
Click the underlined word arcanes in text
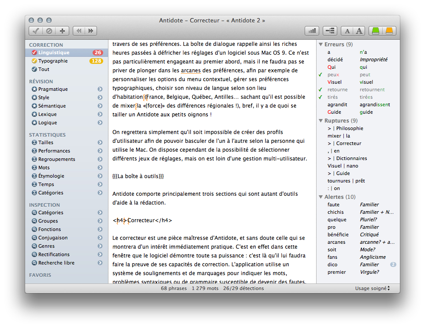coord(191,71)
